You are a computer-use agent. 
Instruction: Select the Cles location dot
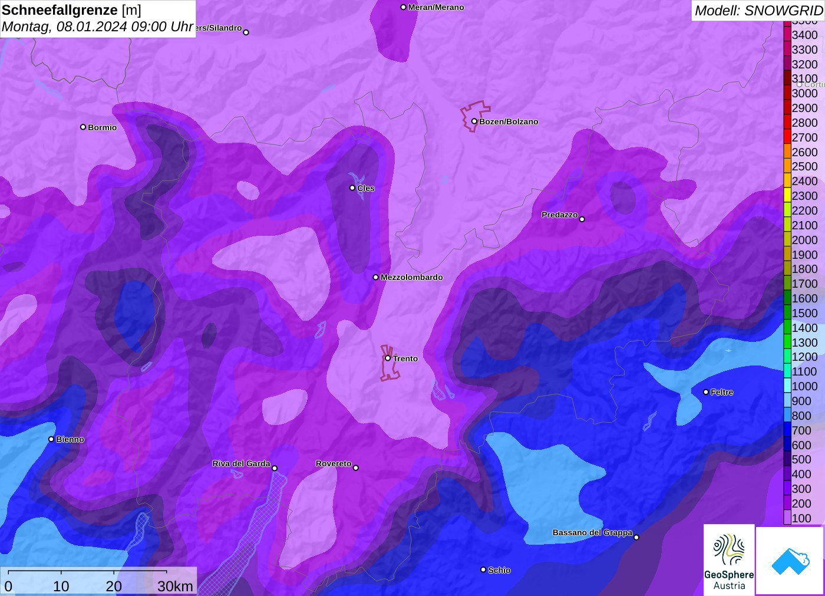(x=352, y=188)
